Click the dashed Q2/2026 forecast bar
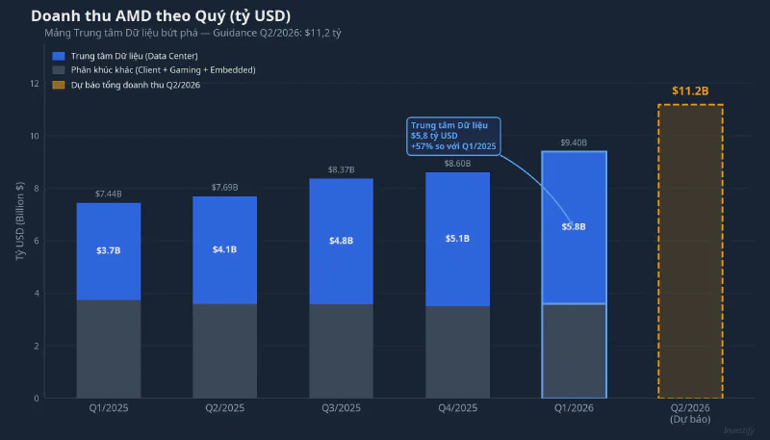The image size is (770, 440). 690,251
